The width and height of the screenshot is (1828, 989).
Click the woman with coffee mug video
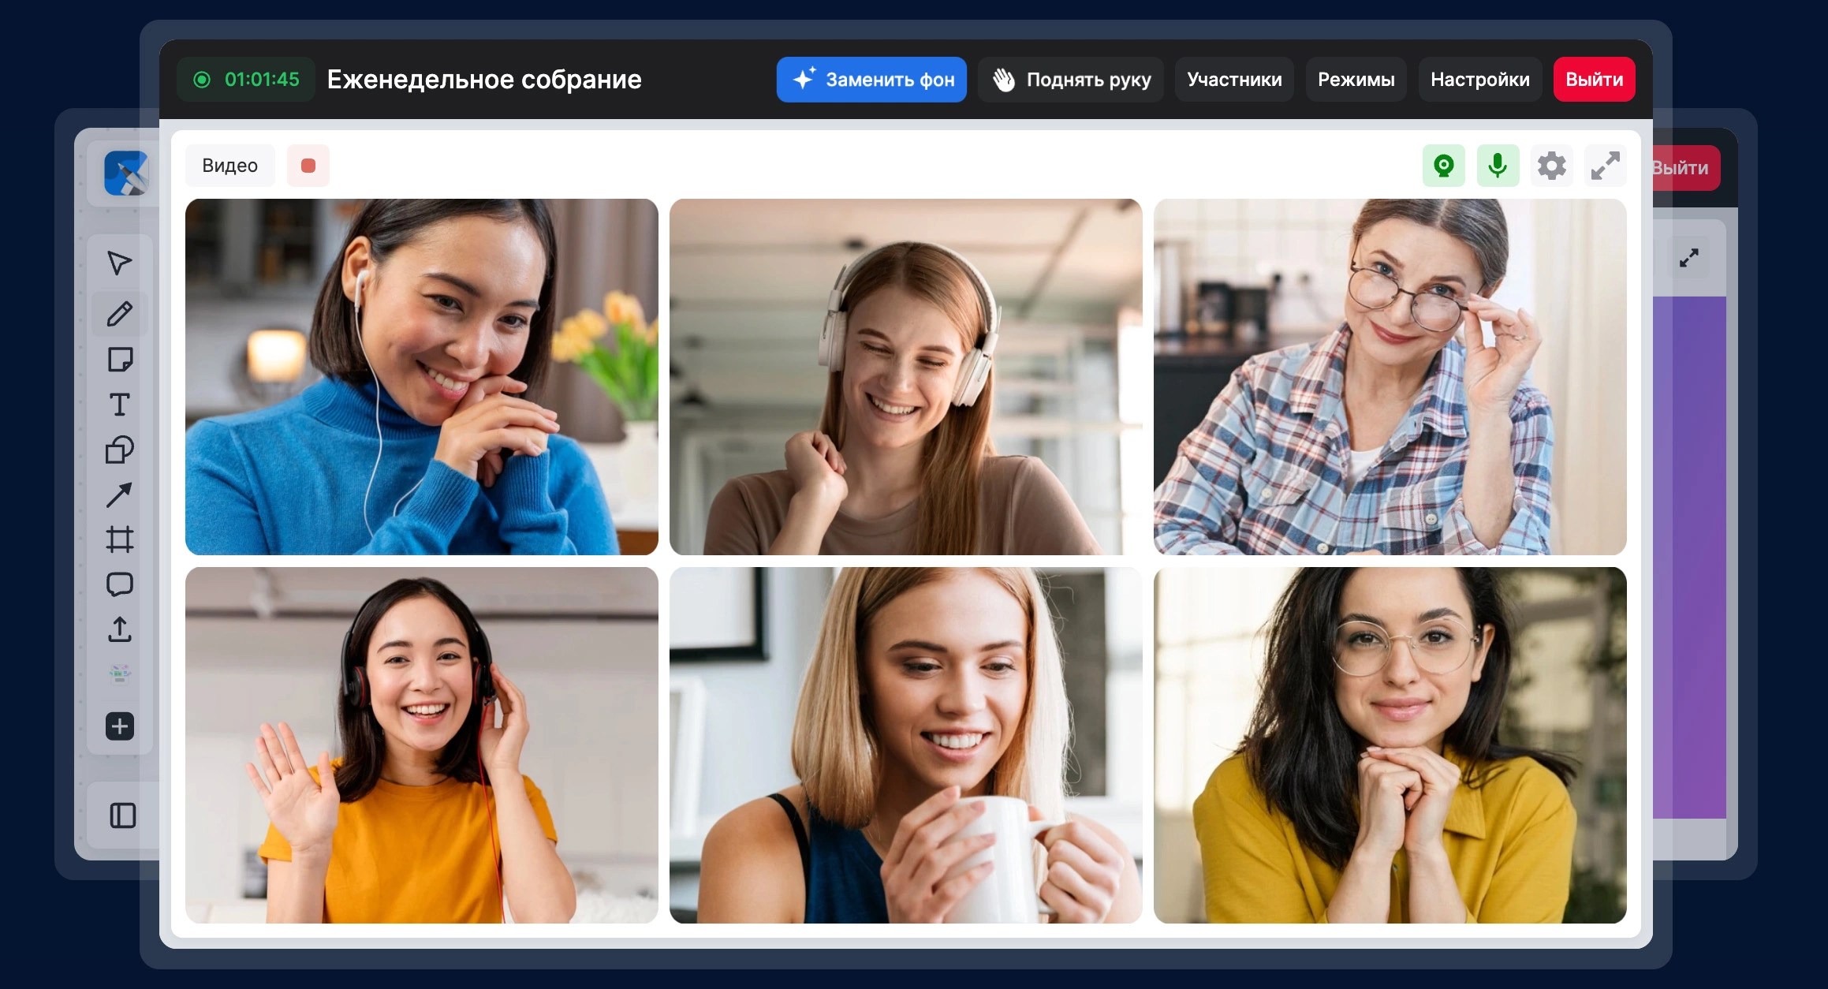[x=905, y=745]
